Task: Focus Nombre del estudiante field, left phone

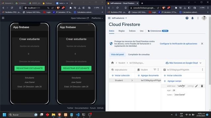Action: pyautogui.click(x=30, y=46)
